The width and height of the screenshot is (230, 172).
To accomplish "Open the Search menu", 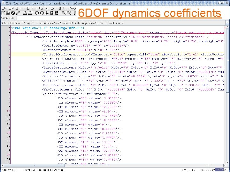I will [20, 8].
